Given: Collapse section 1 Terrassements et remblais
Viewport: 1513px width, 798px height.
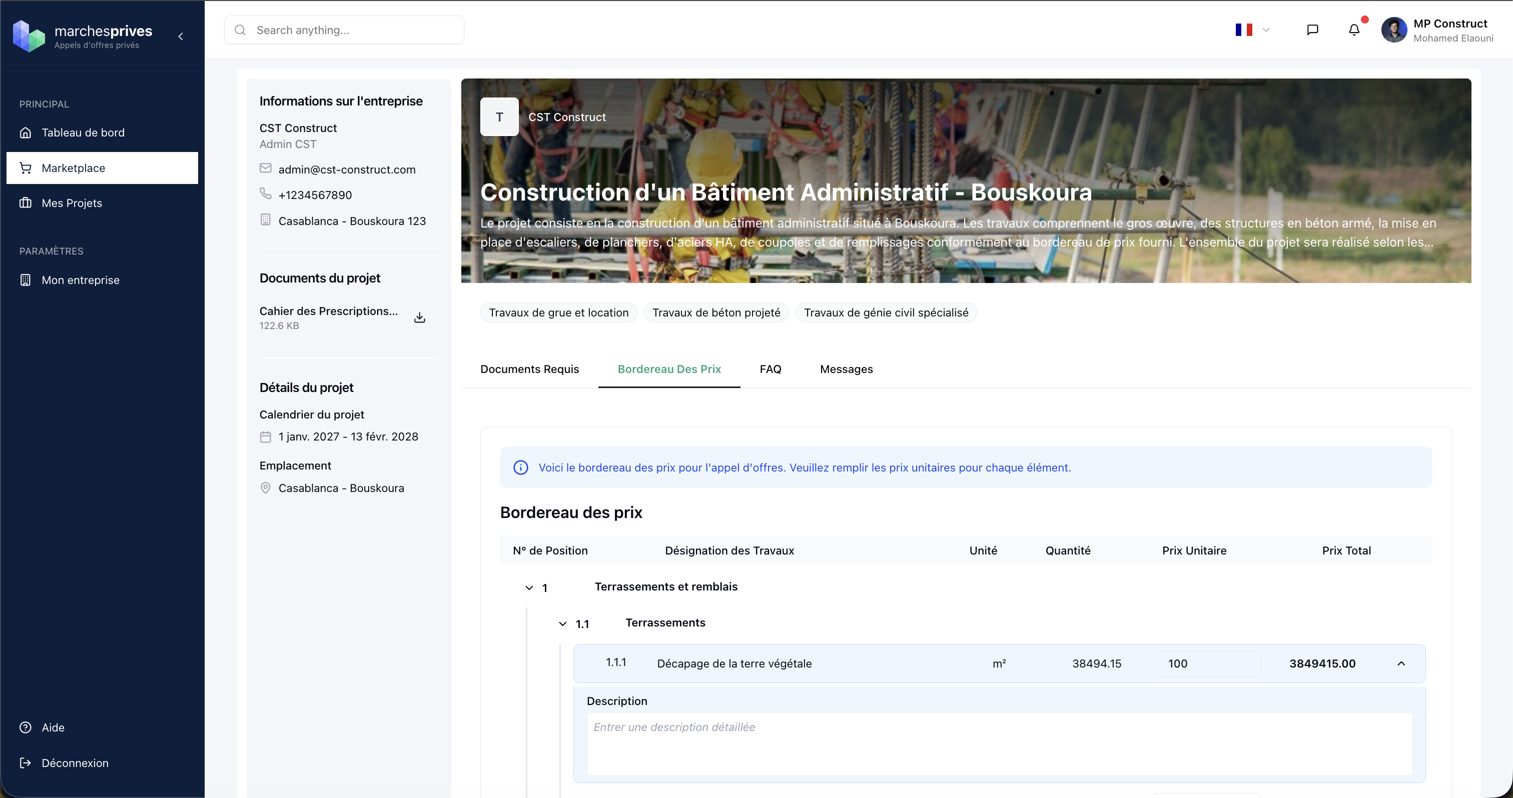Looking at the screenshot, I should pyautogui.click(x=529, y=588).
